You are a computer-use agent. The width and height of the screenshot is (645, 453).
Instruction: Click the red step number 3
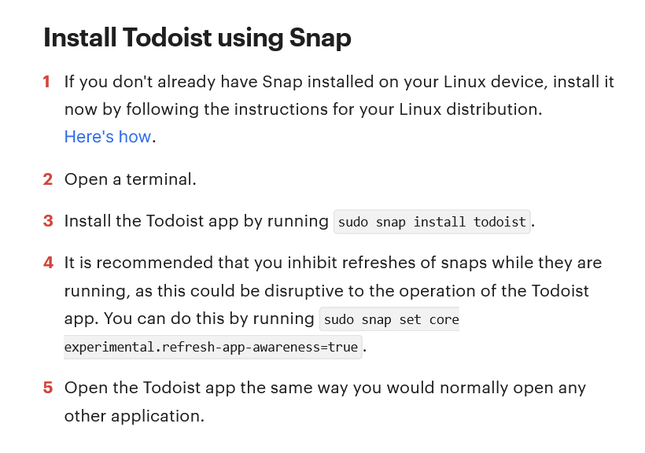point(48,221)
